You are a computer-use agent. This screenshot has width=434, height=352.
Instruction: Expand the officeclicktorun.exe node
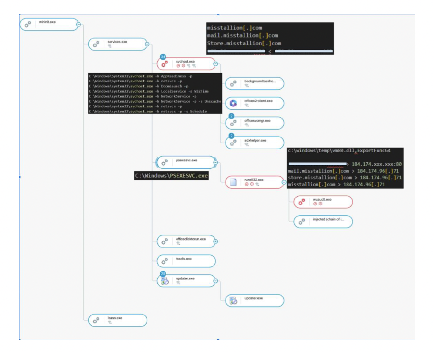[x=216, y=241]
